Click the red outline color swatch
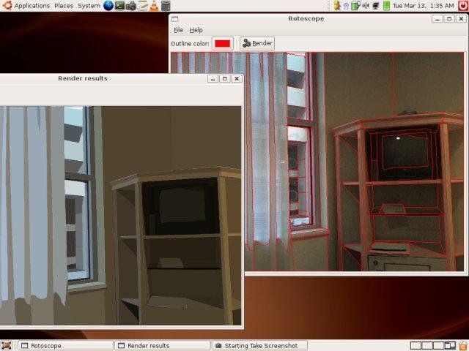Image resolution: width=469 pixels, height=351 pixels. (223, 44)
